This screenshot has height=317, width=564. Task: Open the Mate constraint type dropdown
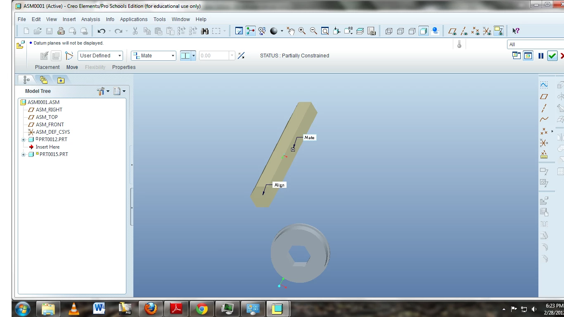[x=154, y=56]
